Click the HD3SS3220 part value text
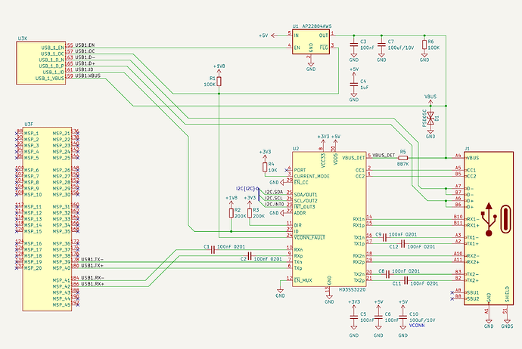The height and width of the screenshot is (349, 522). 352,290
